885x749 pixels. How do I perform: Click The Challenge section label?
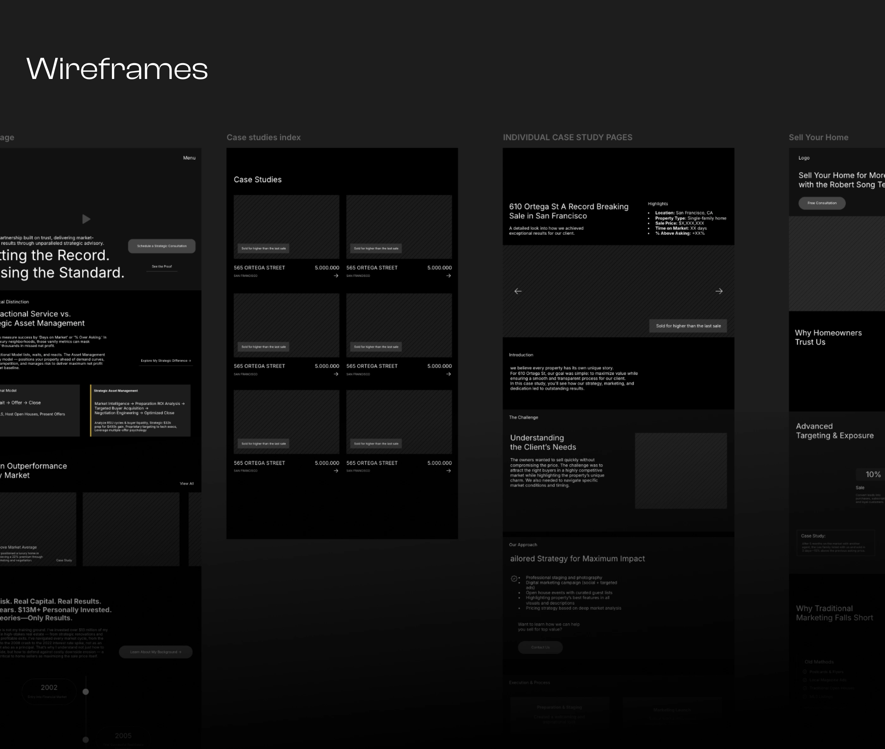523,417
